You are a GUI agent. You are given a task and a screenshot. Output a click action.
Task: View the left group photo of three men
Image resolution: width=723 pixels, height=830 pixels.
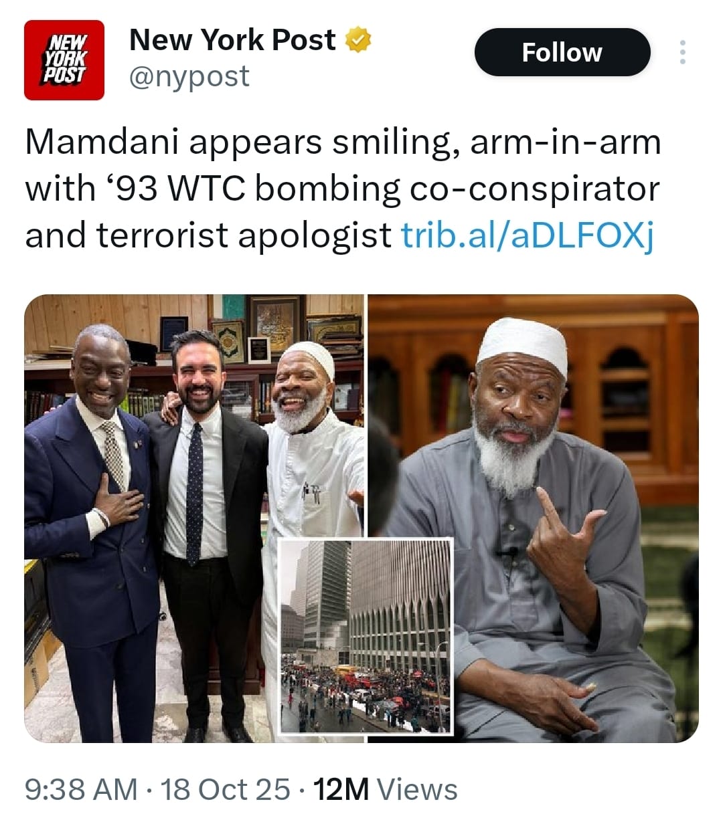tap(194, 518)
